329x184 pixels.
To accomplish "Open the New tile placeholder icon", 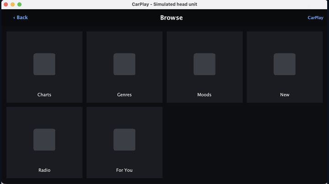I will (285, 64).
